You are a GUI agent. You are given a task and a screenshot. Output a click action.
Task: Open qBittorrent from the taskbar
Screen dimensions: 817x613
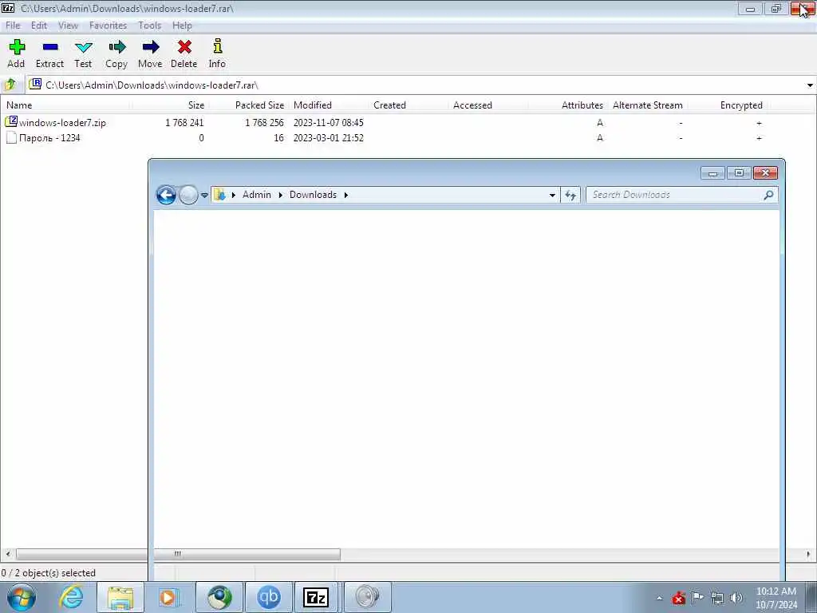(268, 597)
